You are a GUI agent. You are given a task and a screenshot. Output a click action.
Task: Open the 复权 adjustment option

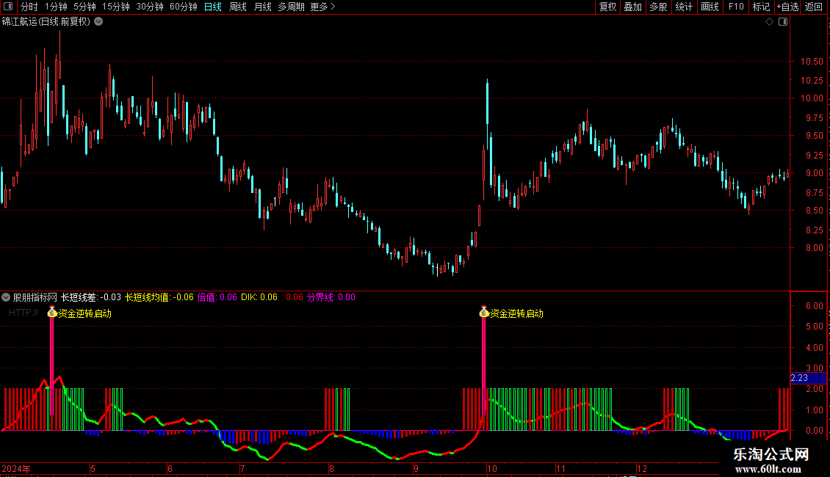point(607,7)
